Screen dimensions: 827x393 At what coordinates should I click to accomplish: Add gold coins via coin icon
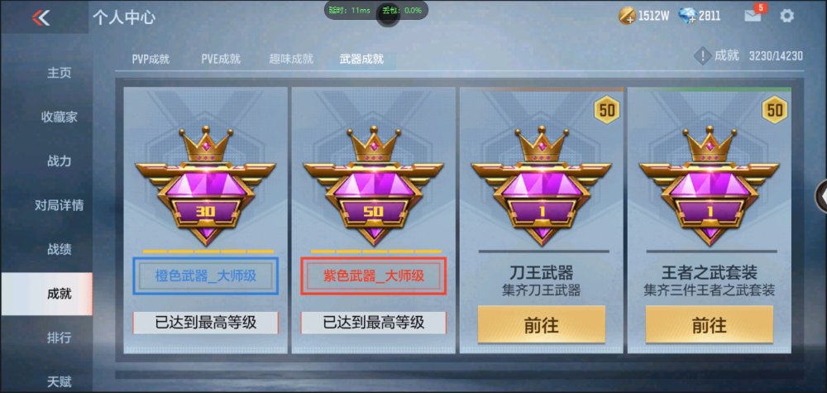(x=627, y=16)
